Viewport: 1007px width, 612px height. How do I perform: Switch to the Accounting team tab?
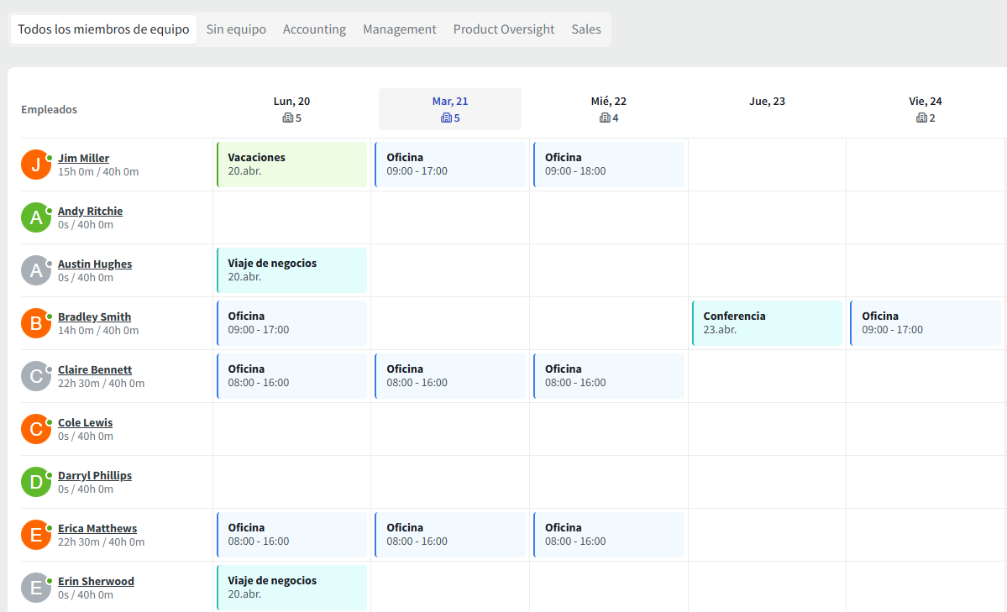click(314, 29)
